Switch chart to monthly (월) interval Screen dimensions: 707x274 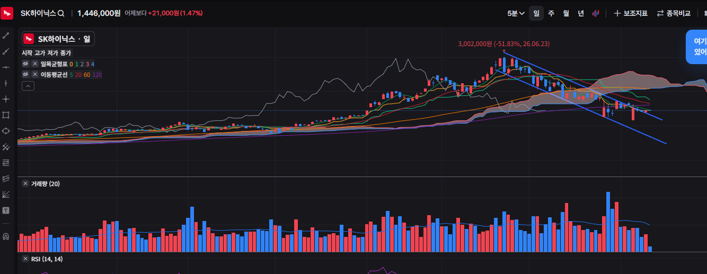tap(566, 13)
